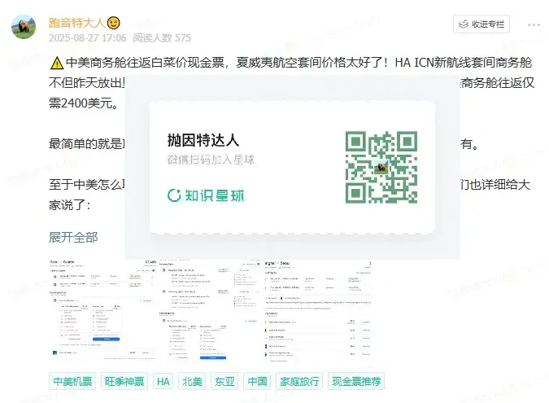Click the post timestamp 2025-08-27 17:06
This screenshot has width=549, height=403.
88,37
